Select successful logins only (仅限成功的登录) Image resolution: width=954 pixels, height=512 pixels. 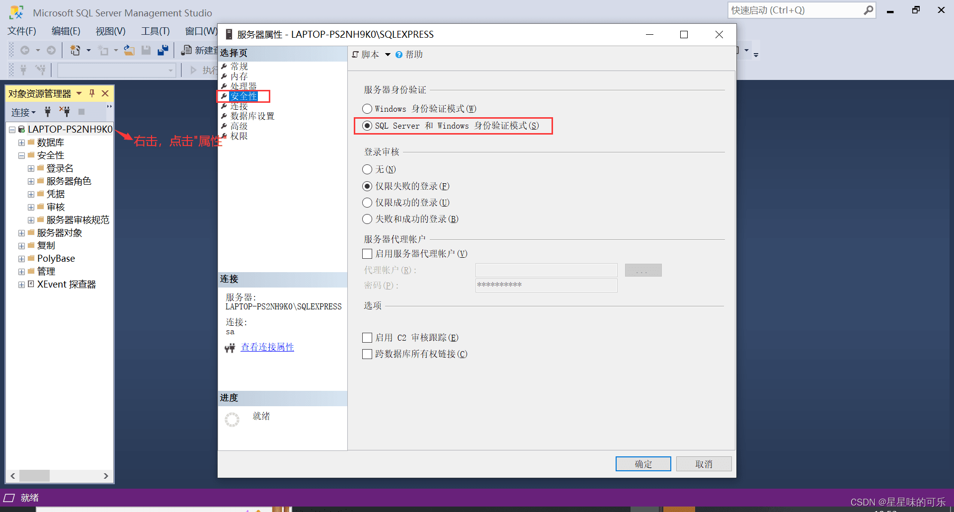point(367,203)
